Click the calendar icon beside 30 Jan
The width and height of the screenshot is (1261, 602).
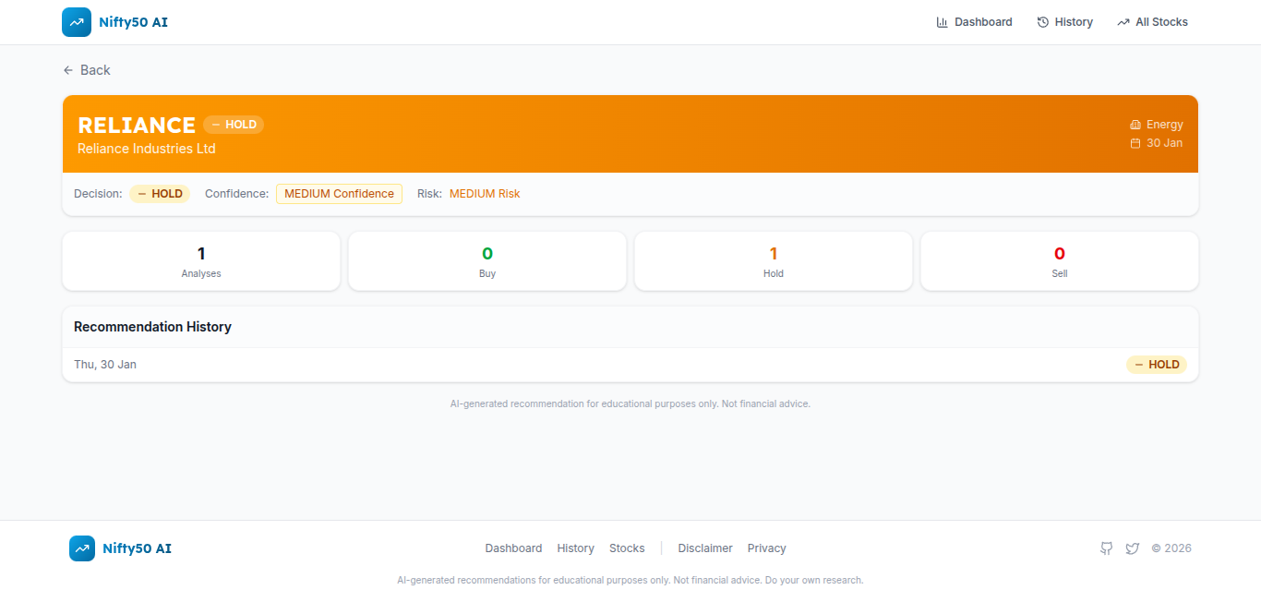(1135, 143)
